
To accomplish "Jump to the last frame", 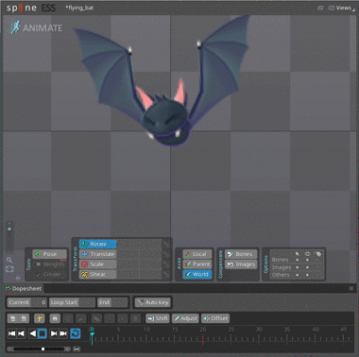I will (63, 333).
